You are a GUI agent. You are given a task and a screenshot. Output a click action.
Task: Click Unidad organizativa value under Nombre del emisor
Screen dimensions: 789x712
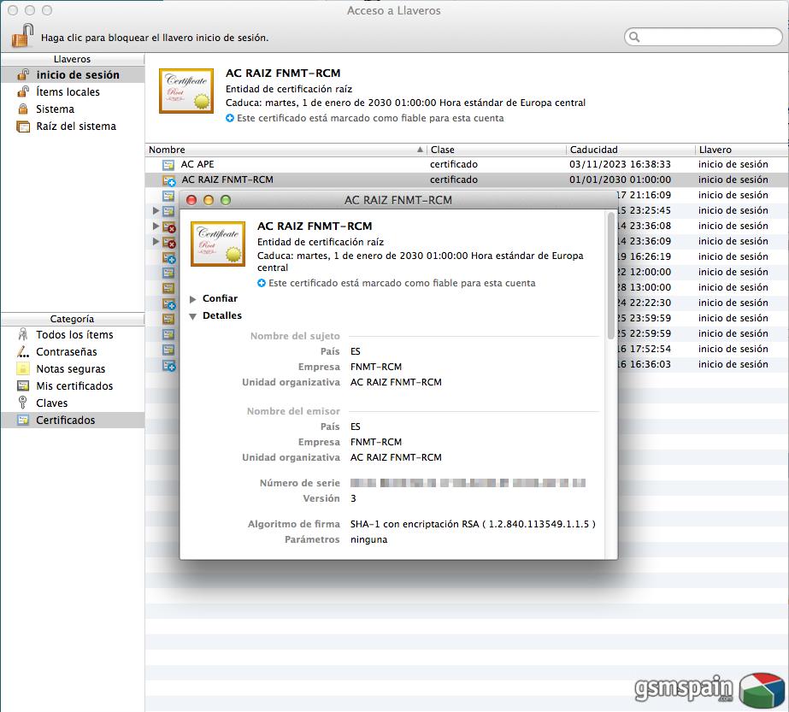[x=396, y=457]
